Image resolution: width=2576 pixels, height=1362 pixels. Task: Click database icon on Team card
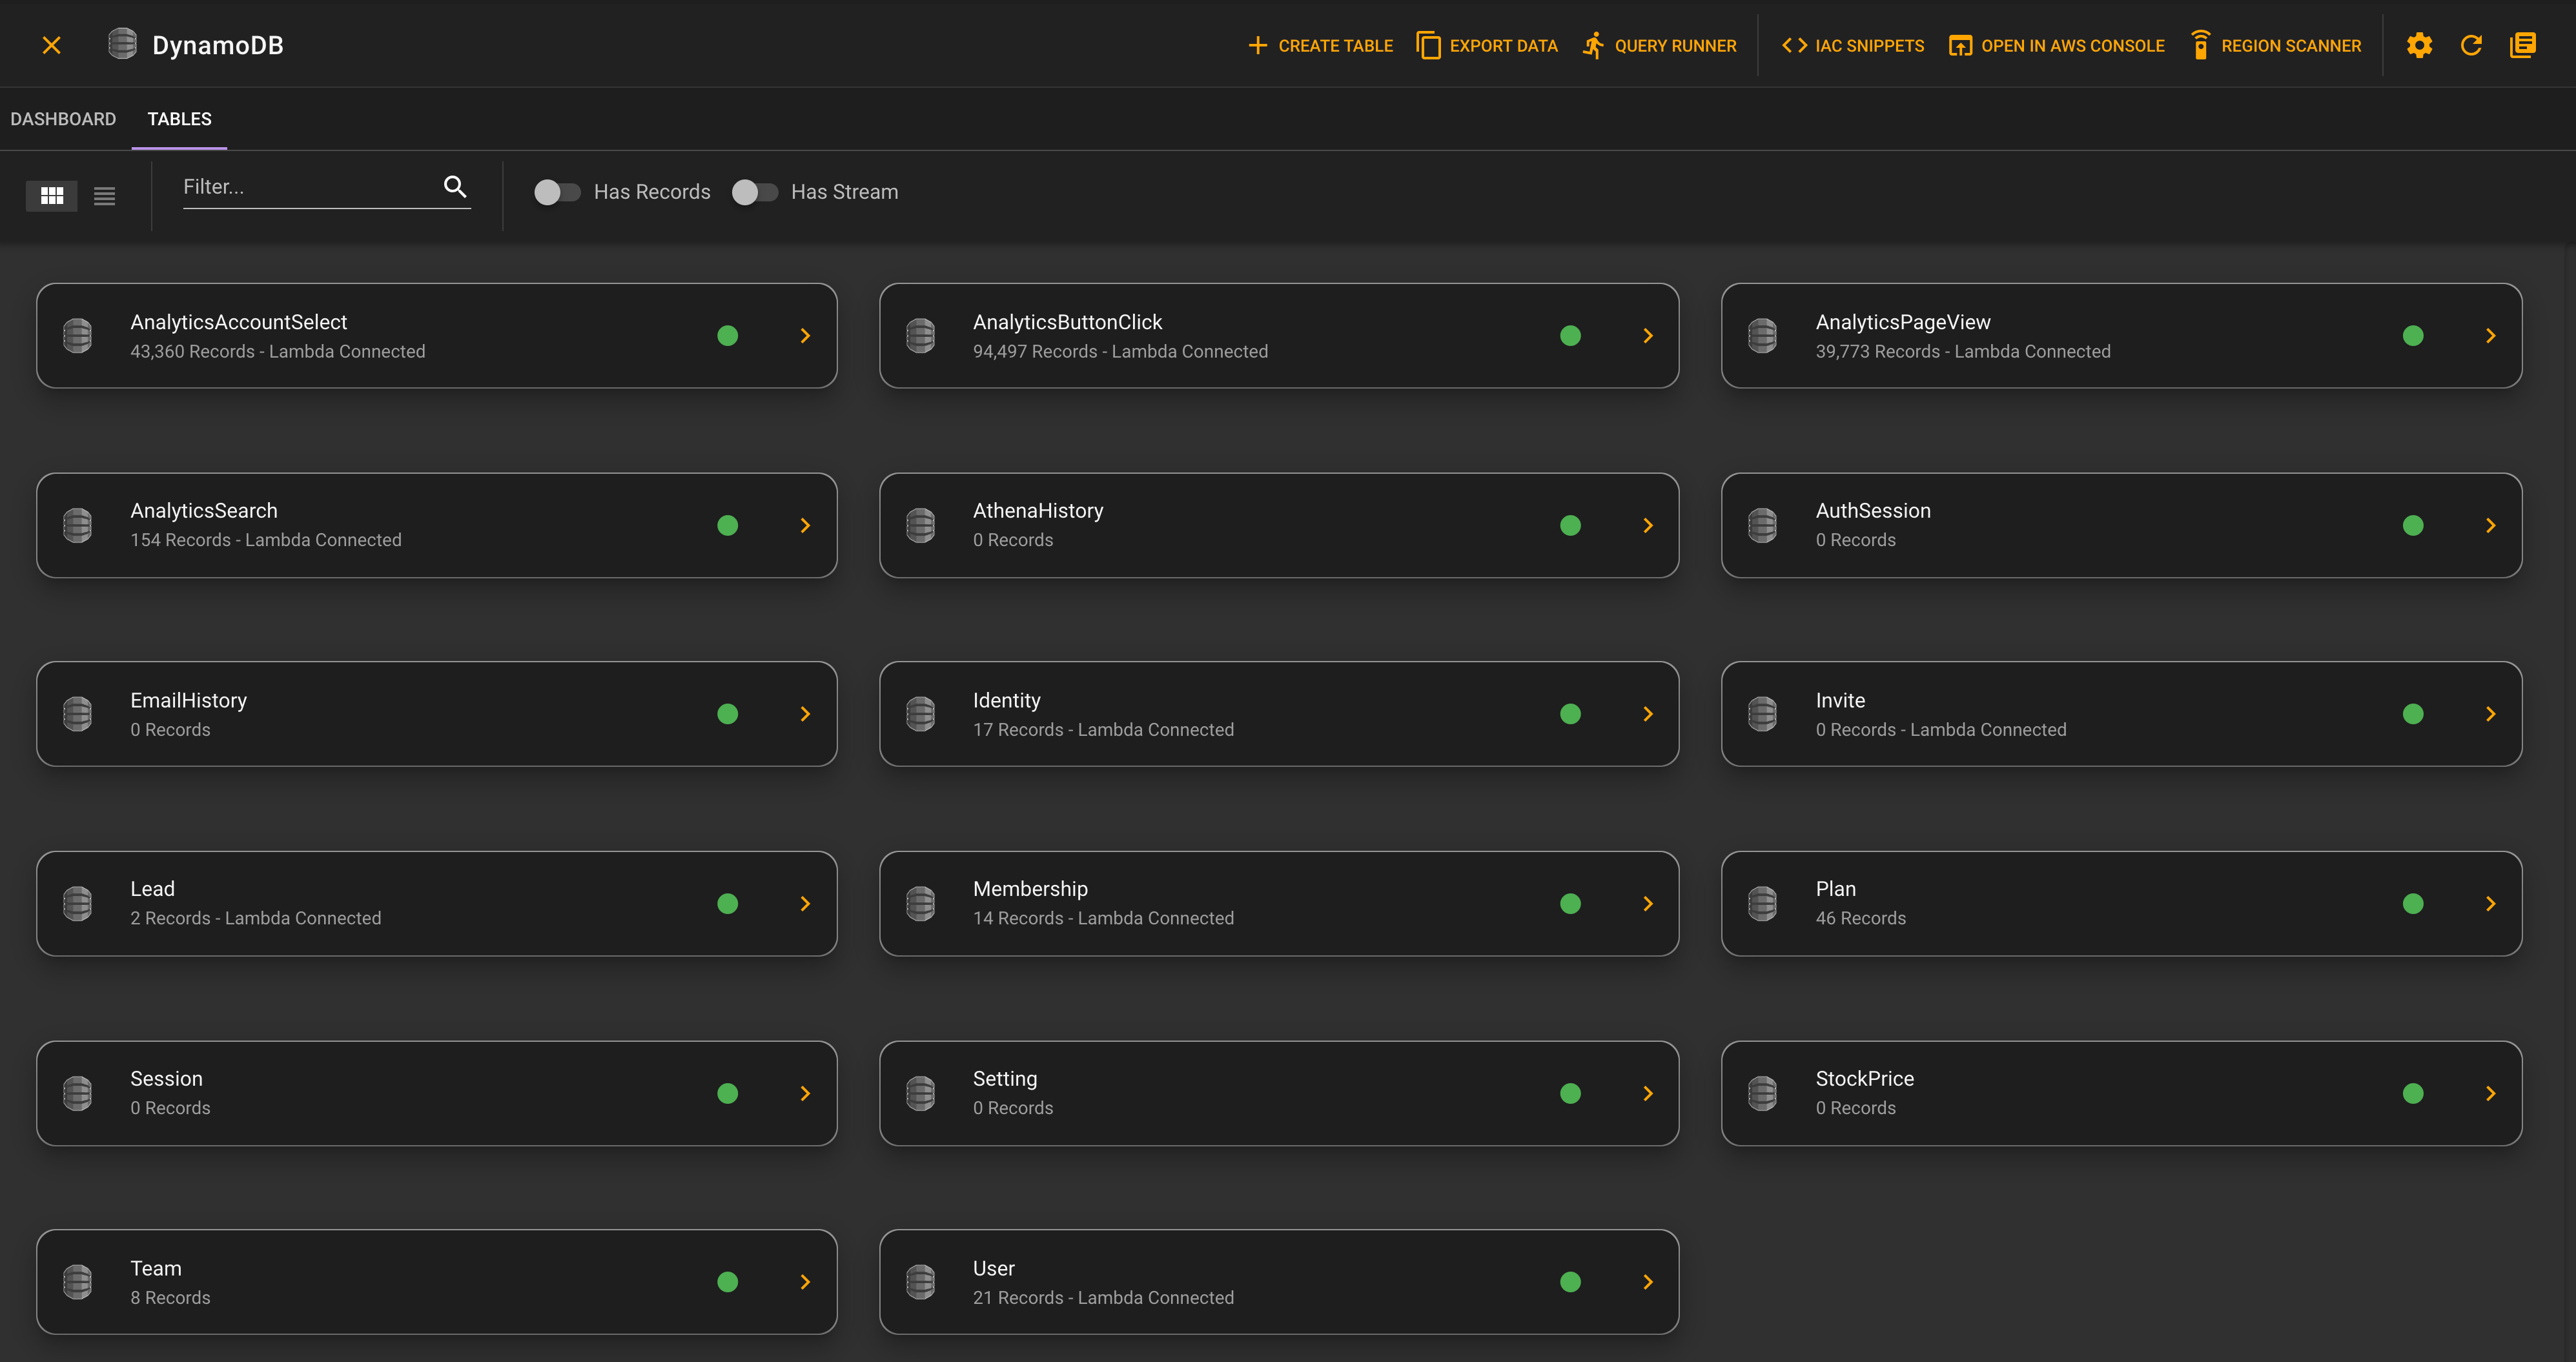pyautogui.click(x=78, y=1282)
